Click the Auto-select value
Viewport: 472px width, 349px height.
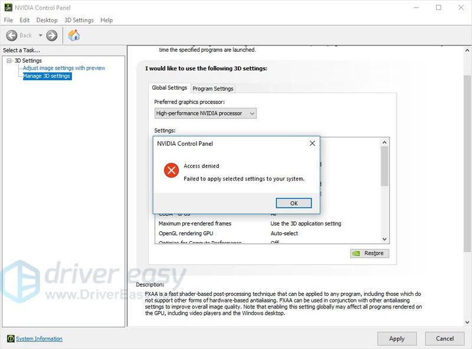pos(284,233)
